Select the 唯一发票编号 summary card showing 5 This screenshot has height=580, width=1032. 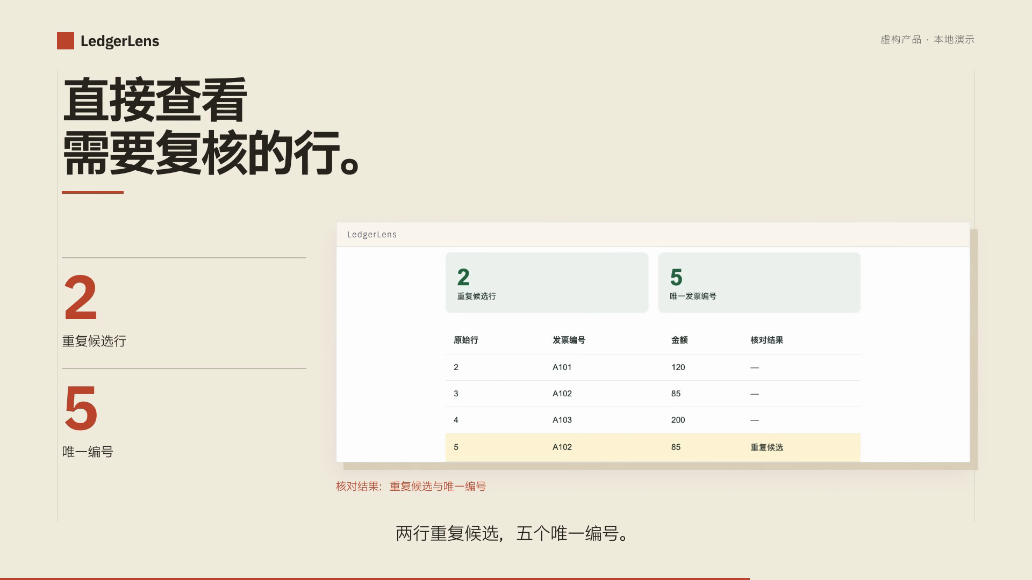click(759, 282)
